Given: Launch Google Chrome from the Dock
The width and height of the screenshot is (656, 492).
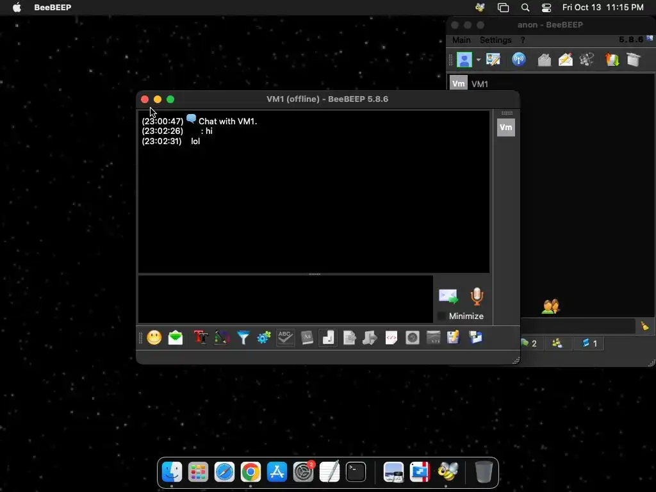Looking at the screenshot, I should [x=250, y=472].
